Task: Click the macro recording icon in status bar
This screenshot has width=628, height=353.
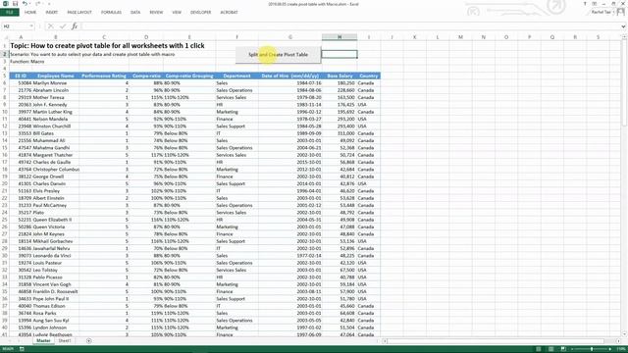Action: tap(22, 349)
